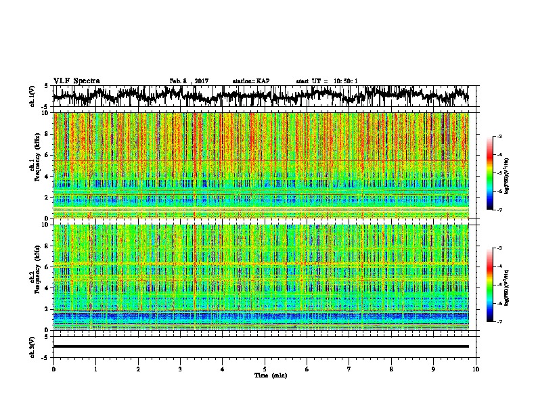Click the "Time (min)" axis label

click(271, 375)
